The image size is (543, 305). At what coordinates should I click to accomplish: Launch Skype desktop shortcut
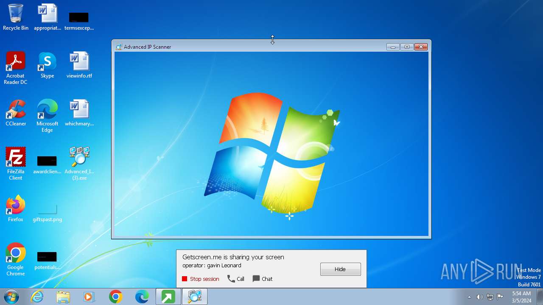(48, 65)
